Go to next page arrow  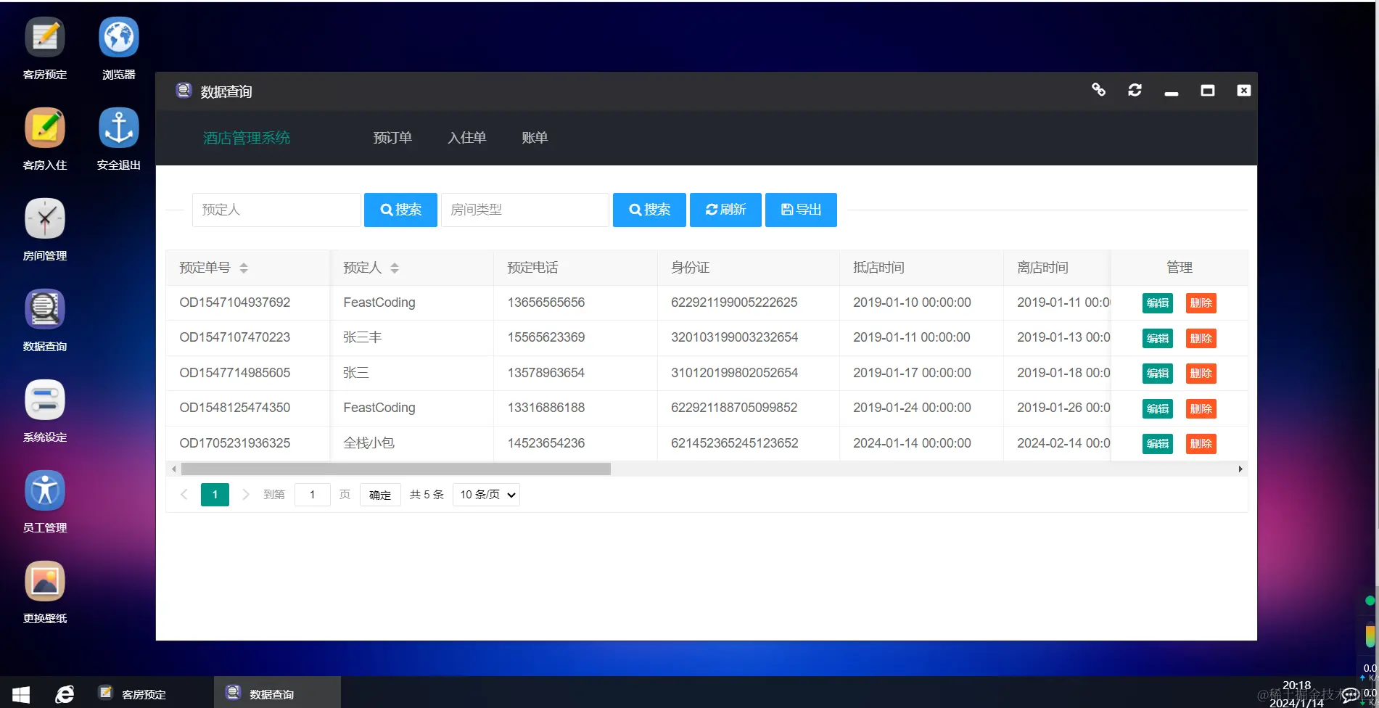click(x=246, y=495)
